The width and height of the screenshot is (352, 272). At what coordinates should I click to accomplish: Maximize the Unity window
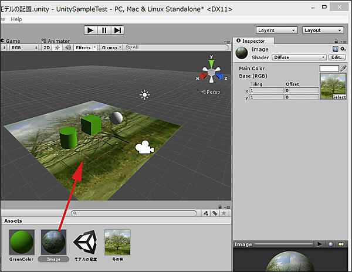pos(324,6)
